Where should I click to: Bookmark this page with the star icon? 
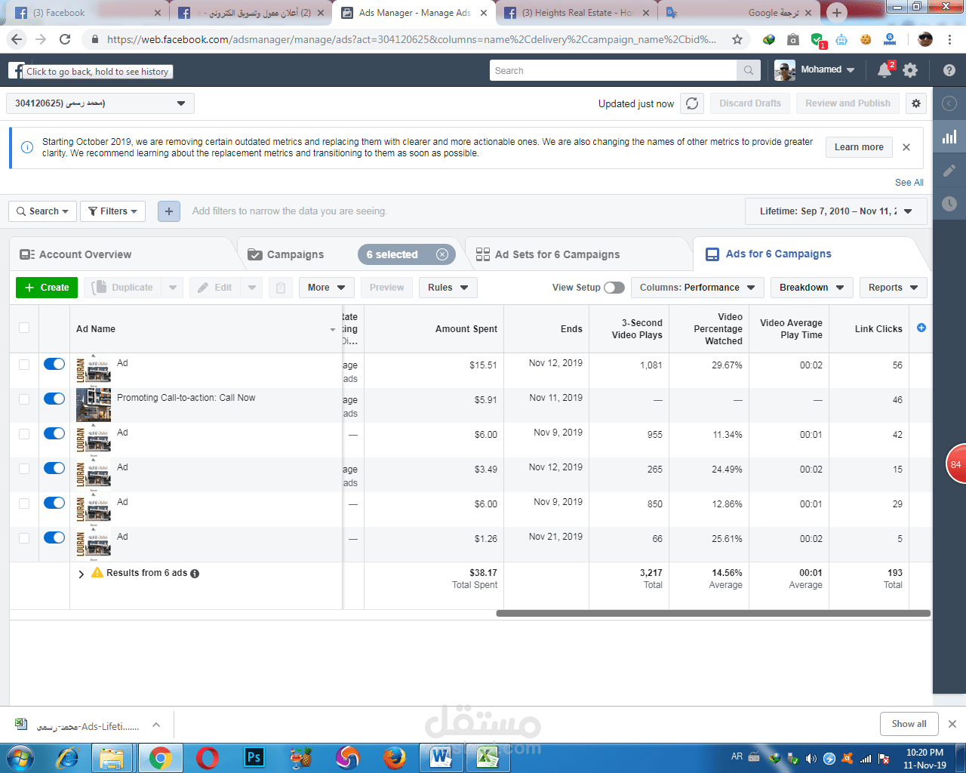tap(737, 39)
